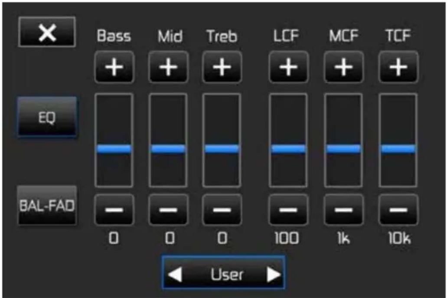Click the Bass column label
The image size is (447, 298).
[x=114, y=36]
